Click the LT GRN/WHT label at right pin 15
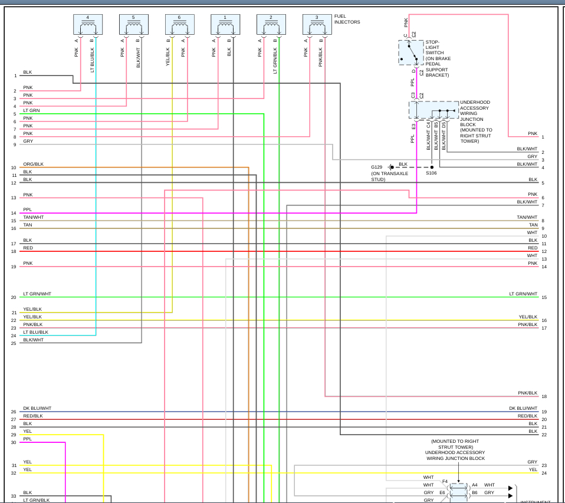The image size is (565, 503). pyautogui.click(x=523, y=294)
